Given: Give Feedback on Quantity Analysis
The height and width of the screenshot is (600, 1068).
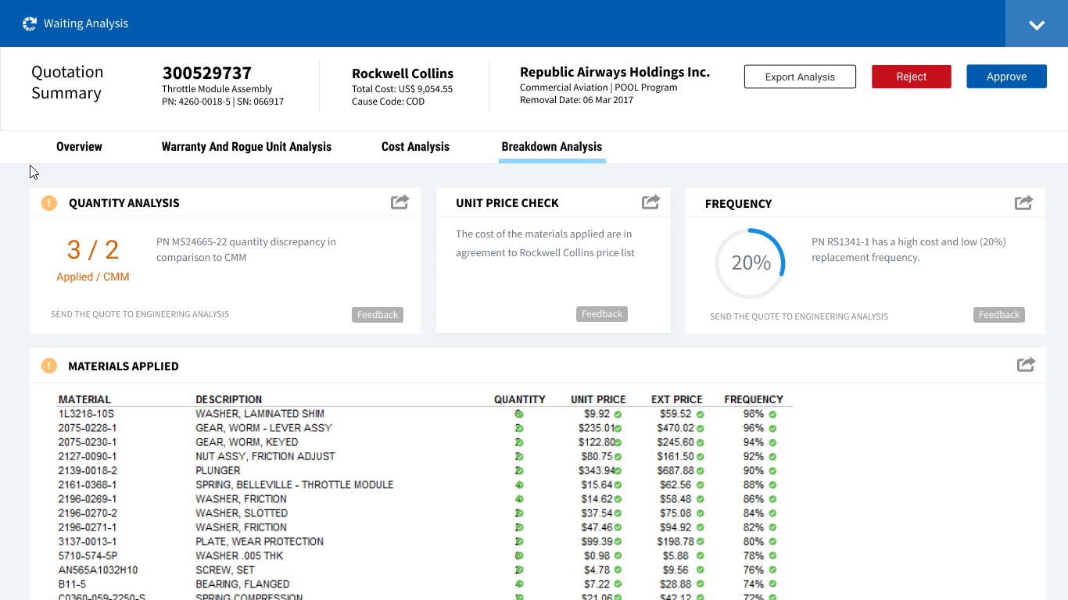Looking at the screenshot, I should (378, 315).
